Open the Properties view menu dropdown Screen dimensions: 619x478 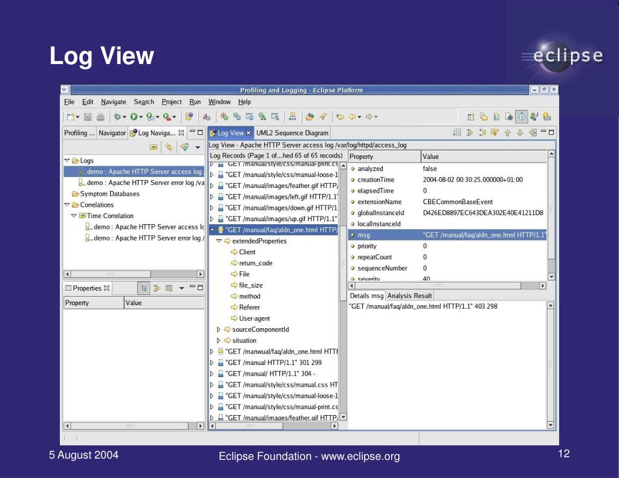pyautogui.click(x=181, y=288)
